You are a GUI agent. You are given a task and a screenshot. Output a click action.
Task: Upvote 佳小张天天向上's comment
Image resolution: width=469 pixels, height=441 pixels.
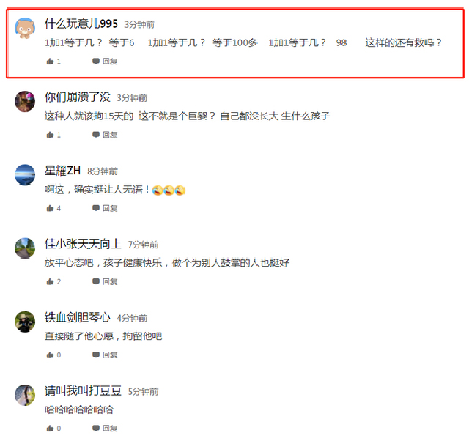click(x=50, y=281)
